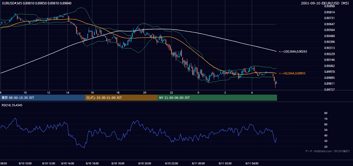Click price axis value 0.90480
The height and width of the screenshot is (166, 353).
tap(330, 36)
